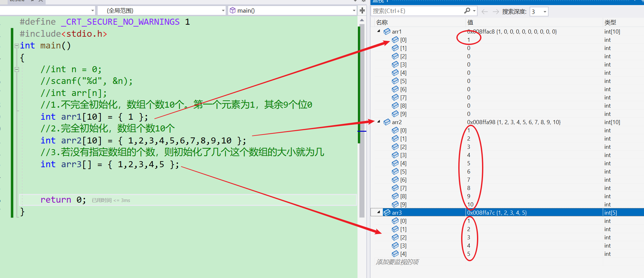Click the cube icon of arr2 [4]
Image resolution: width=644 pixels, height=278 pixels.
[395, 163]
